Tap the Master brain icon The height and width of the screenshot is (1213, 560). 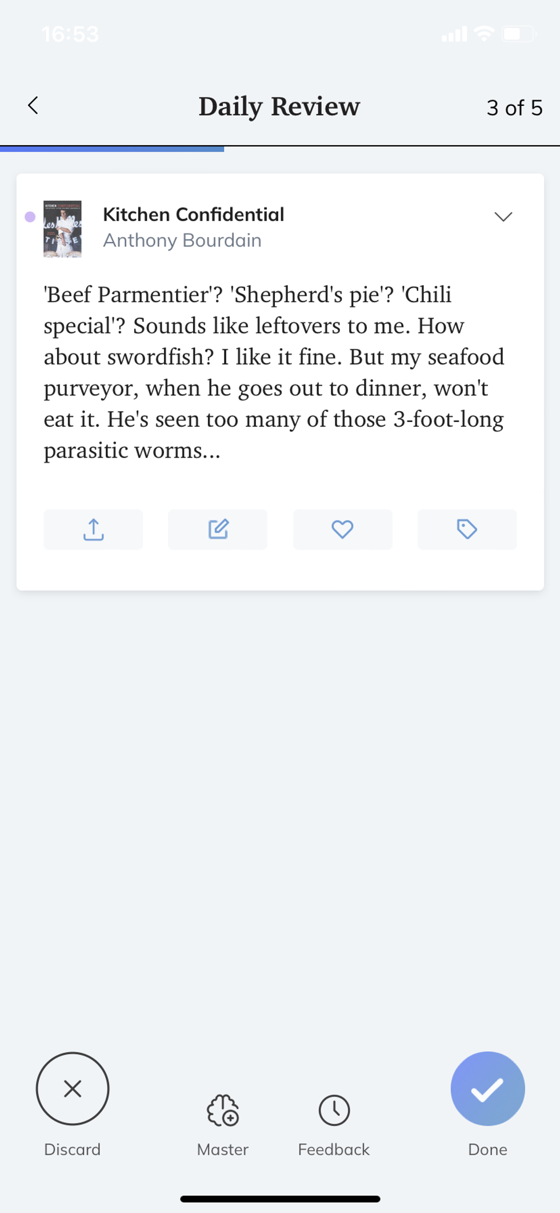(x=223, y=1111)
